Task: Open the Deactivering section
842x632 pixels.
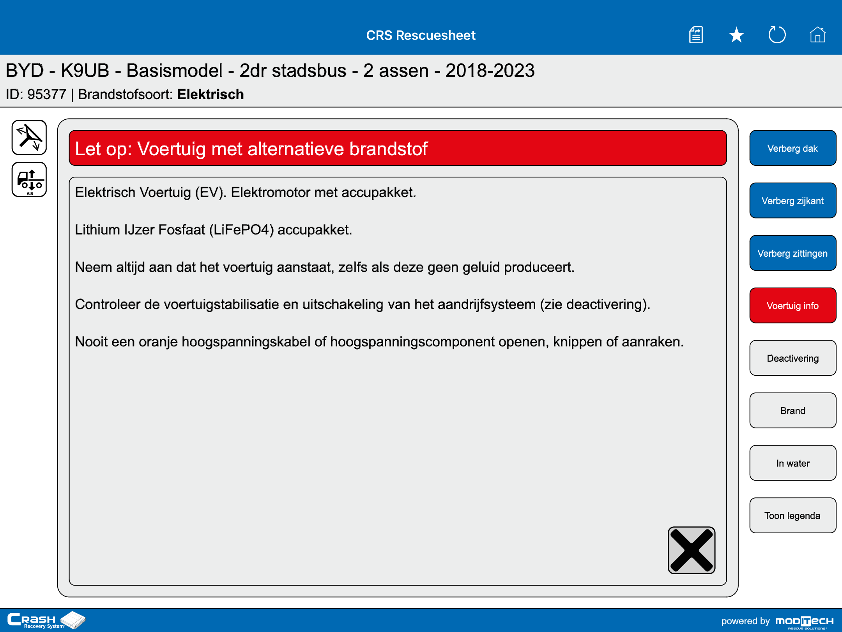Action: pos(793,358)
